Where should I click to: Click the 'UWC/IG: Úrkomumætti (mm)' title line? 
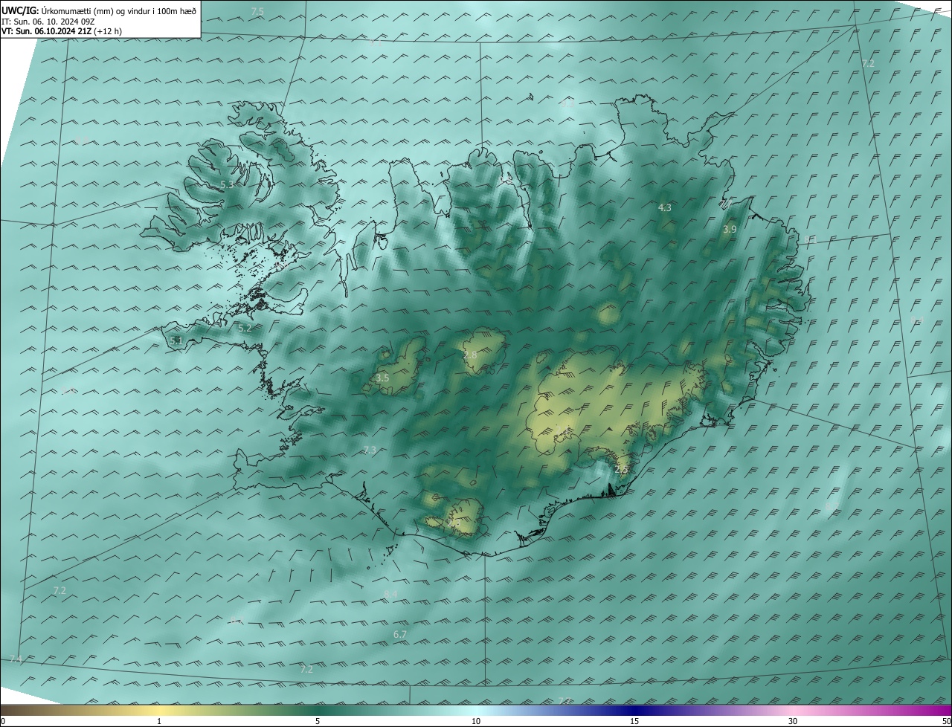99,11
